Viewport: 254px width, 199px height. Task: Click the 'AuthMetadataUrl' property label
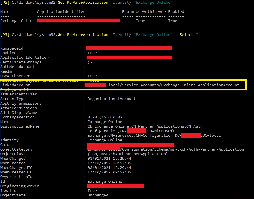tap(18, 67)
